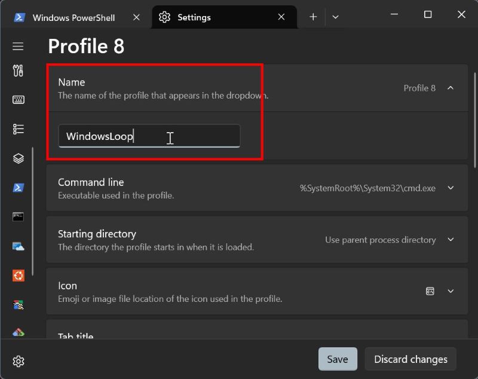Screen dimensions: 478x379
Task: Click the profile name text field
Action: point(149,136)
